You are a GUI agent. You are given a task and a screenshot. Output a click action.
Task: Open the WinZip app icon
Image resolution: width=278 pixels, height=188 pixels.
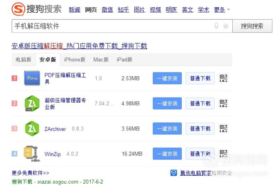[32, 154]
